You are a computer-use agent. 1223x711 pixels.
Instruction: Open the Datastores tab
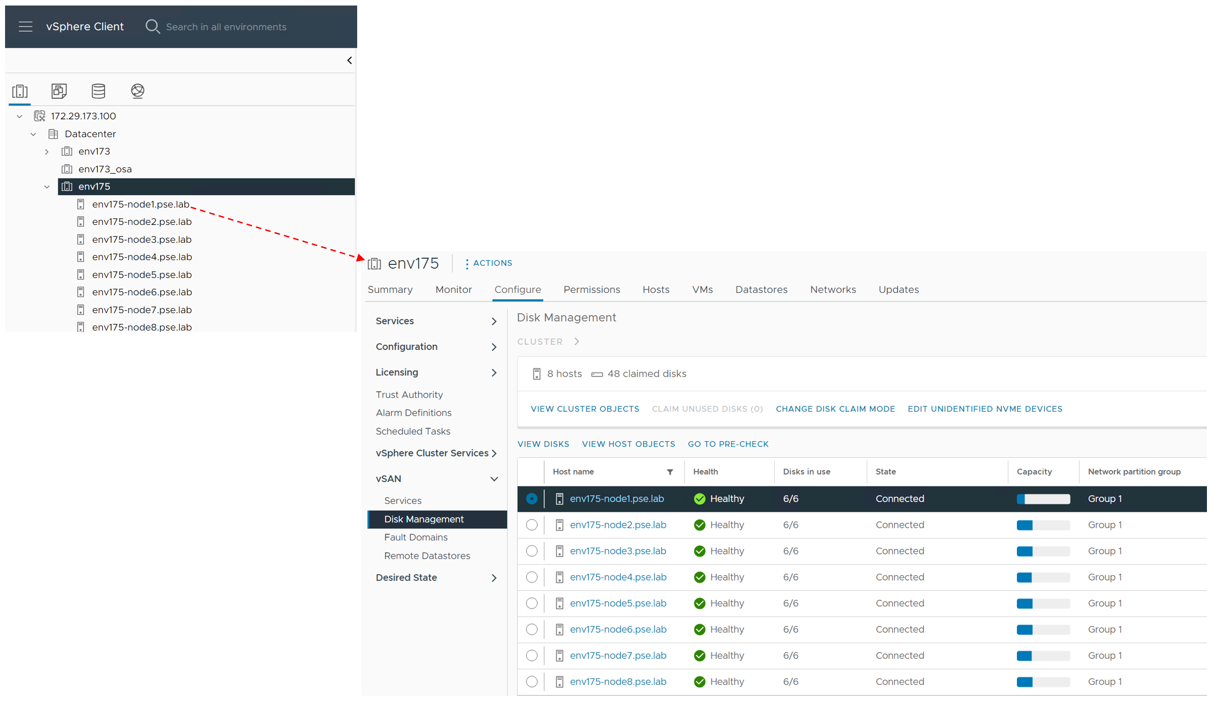point(762,290)
